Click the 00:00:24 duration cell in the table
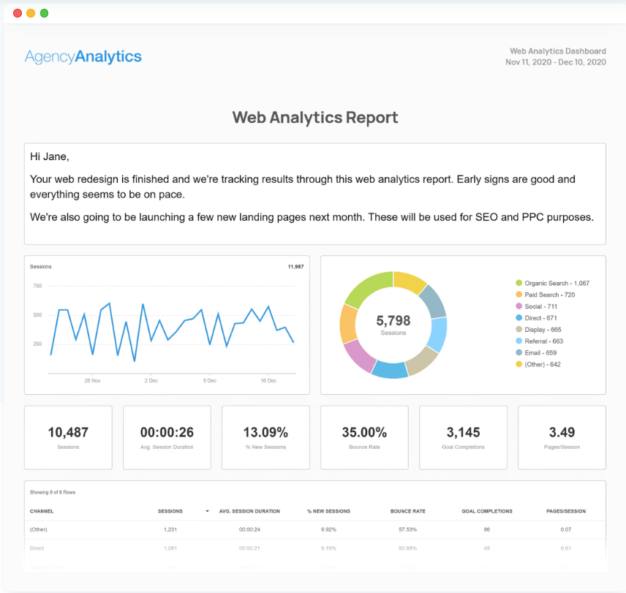Image resolution: width=626 pixels, height=593 pixels. click(x=249, y=529)
